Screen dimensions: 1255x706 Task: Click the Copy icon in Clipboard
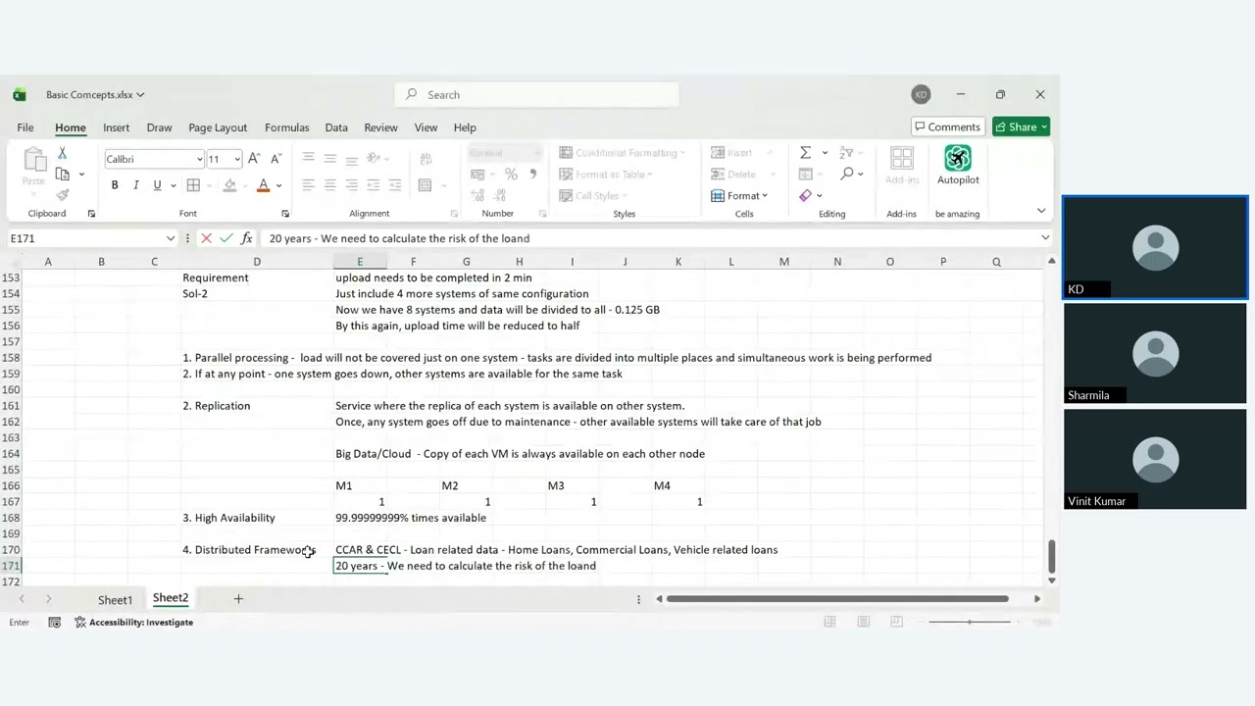63,174
